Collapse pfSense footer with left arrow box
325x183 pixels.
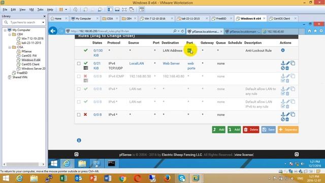[x=77, y=154]
